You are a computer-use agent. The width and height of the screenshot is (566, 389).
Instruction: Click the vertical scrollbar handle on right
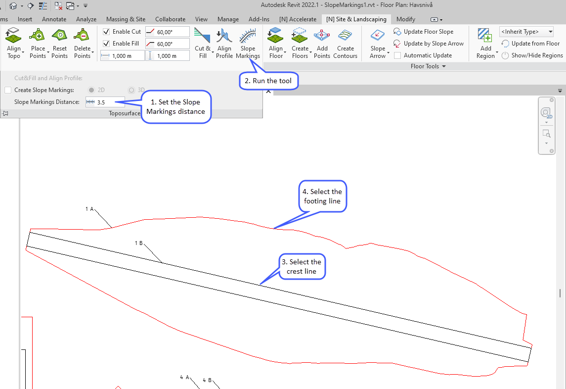coord(560,292)
